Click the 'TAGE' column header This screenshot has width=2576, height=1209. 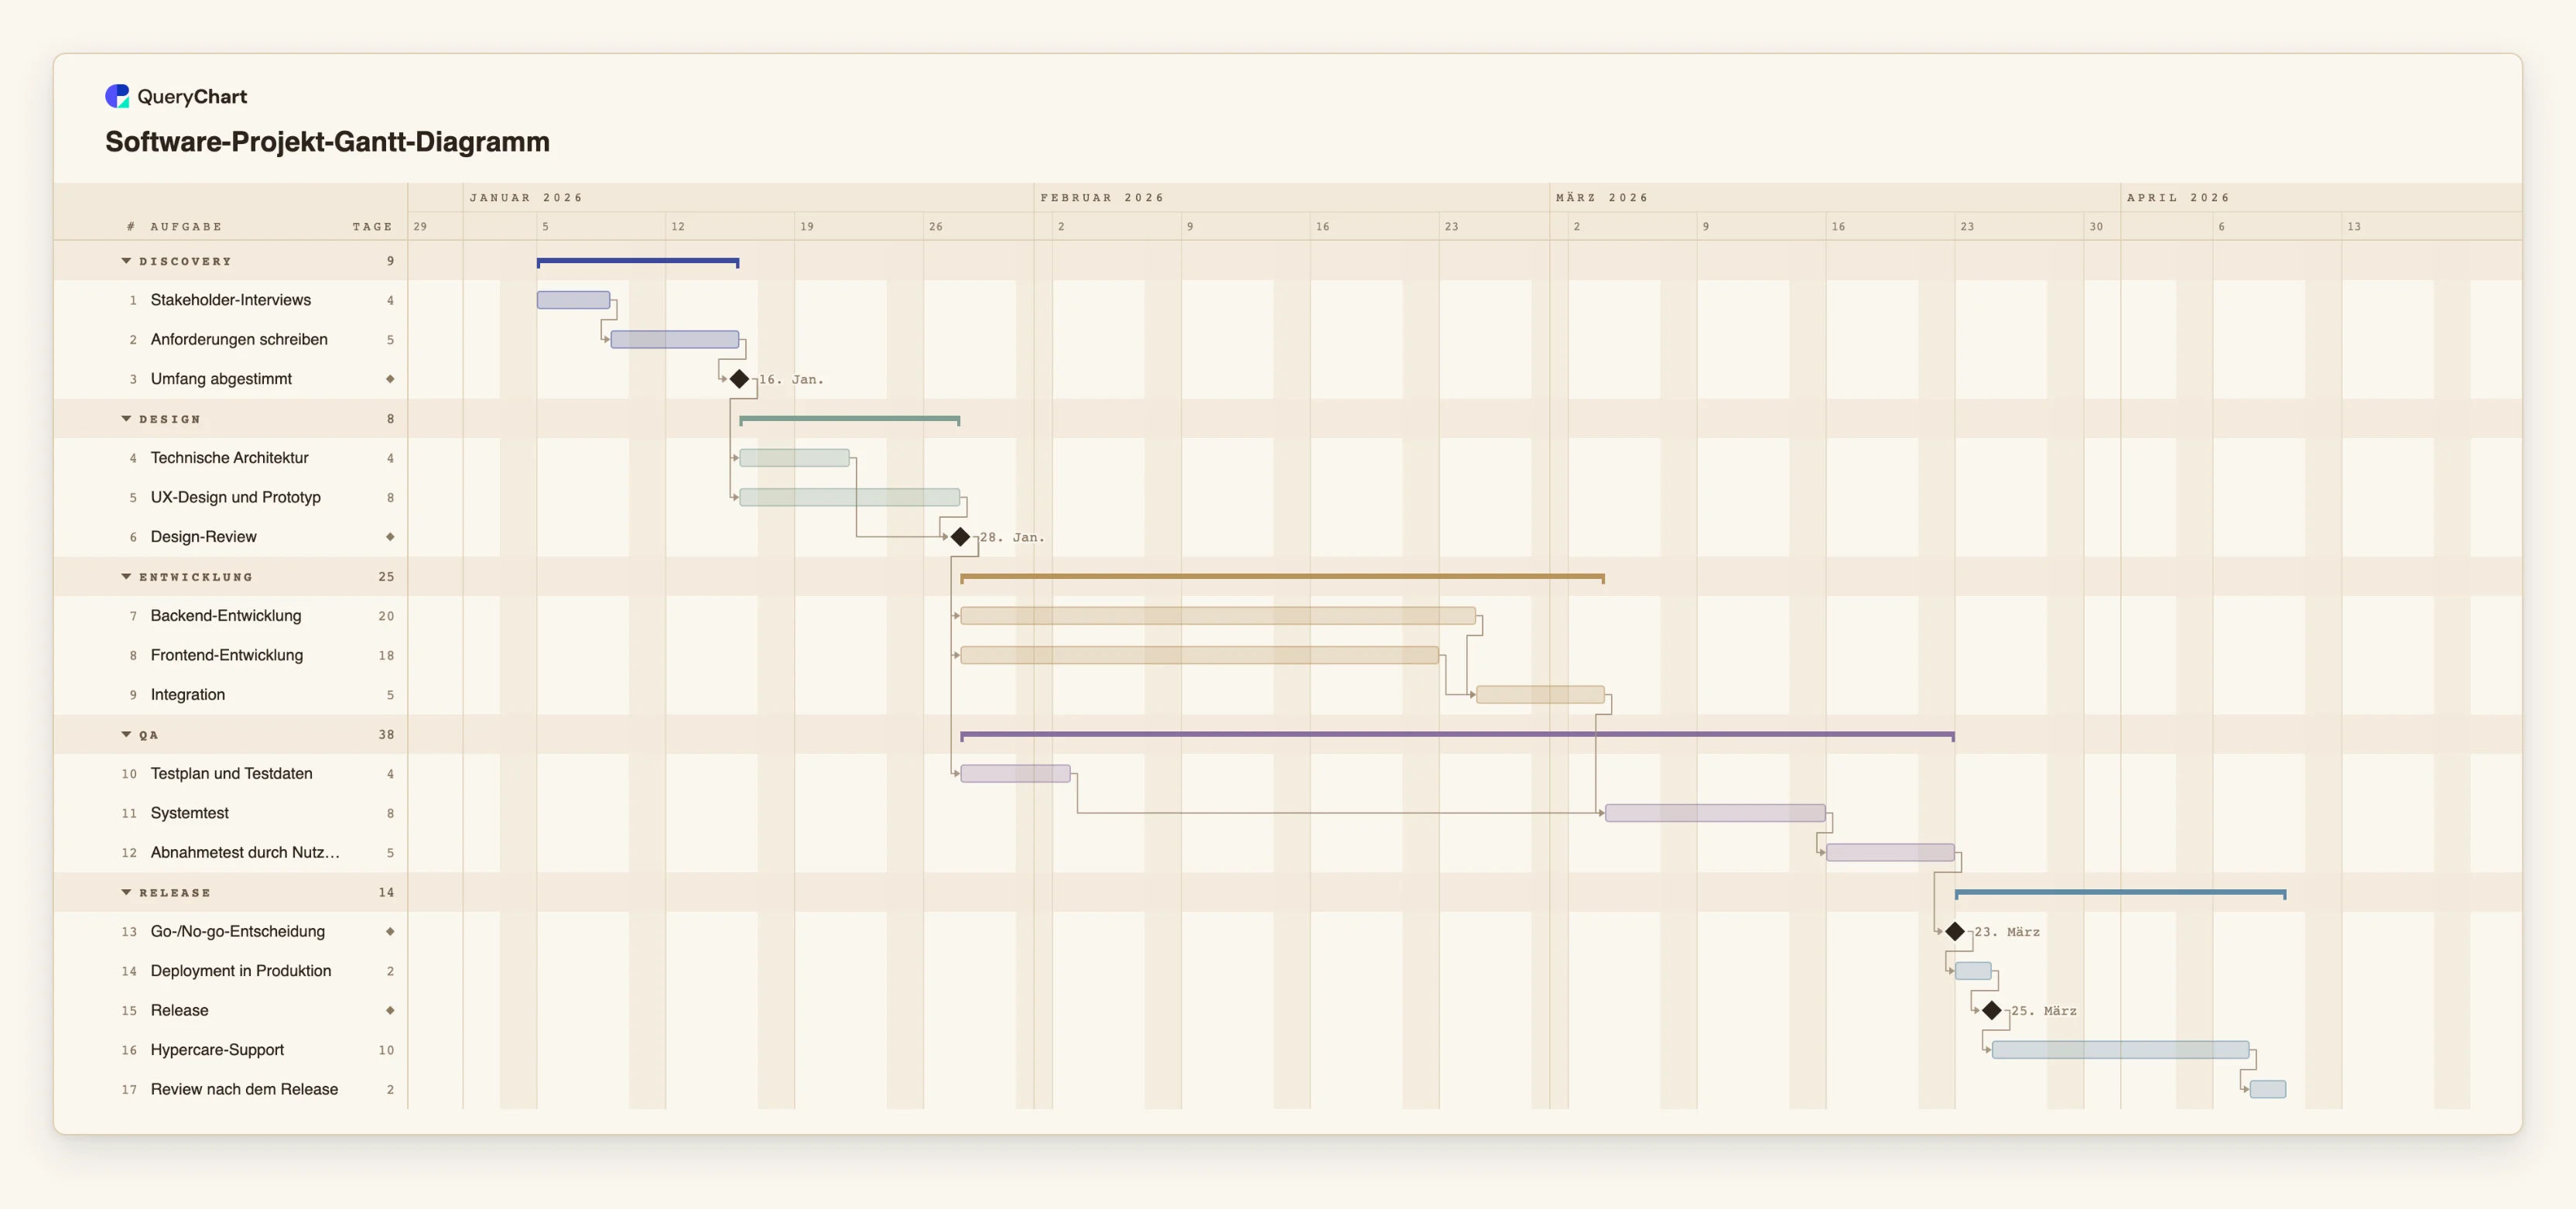pos(372,227)
